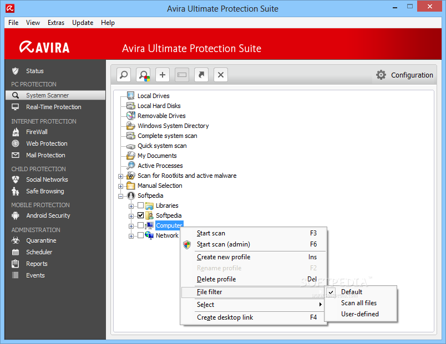Click the Safe Browsing icon
This screenshot has width=446, height=344.
(16, 191)
